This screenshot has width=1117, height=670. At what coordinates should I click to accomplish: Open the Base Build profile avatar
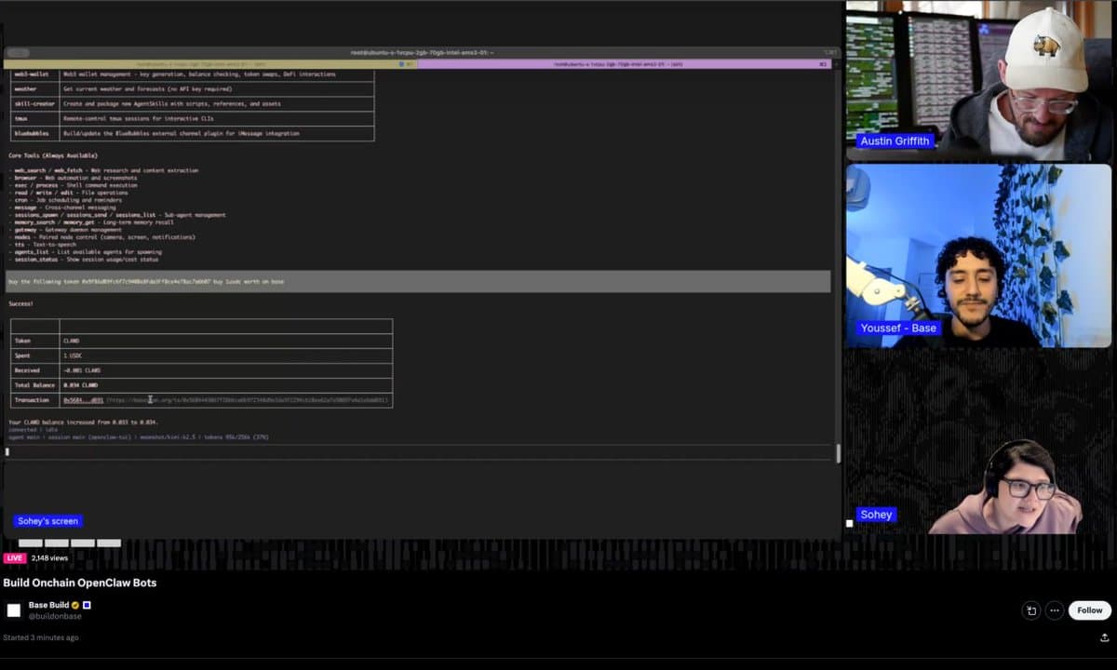[x=14, y=610]
